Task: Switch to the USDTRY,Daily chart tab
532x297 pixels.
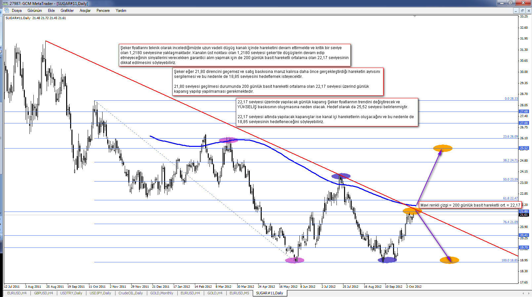Action: pyautogui.click(x=71, y=293)
